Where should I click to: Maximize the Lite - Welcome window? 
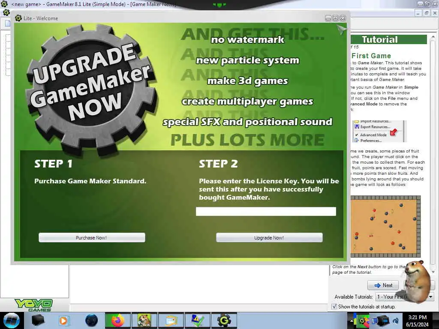335,18
